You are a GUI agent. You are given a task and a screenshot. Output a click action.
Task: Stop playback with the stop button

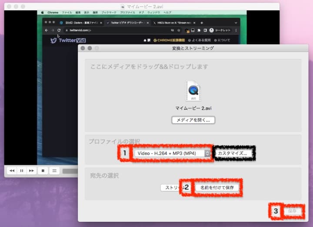(x=43, y=171)
